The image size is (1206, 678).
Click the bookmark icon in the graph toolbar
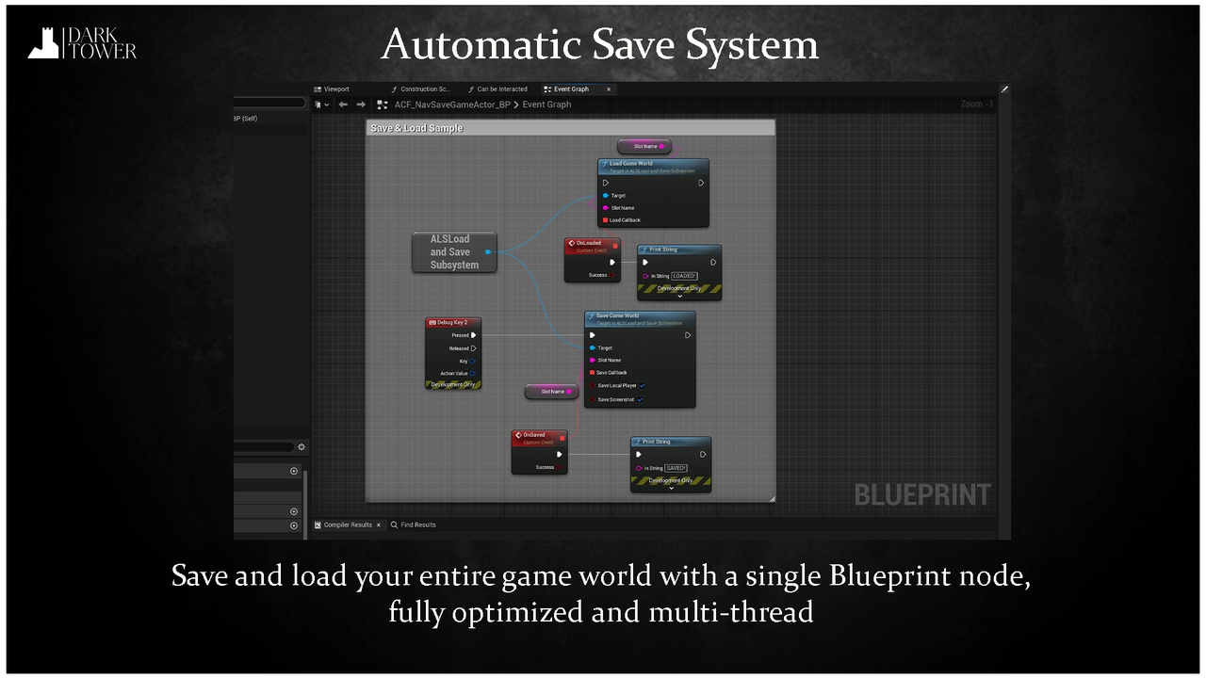(318, 104)
